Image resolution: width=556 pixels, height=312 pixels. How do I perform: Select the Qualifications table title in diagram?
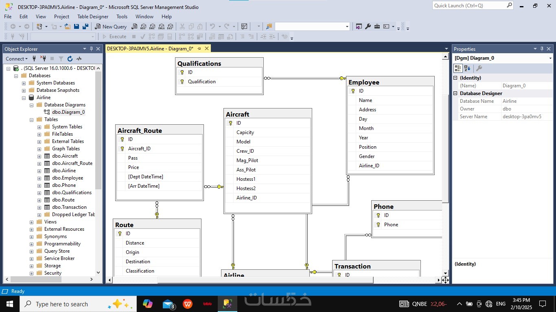pos(199,63)
